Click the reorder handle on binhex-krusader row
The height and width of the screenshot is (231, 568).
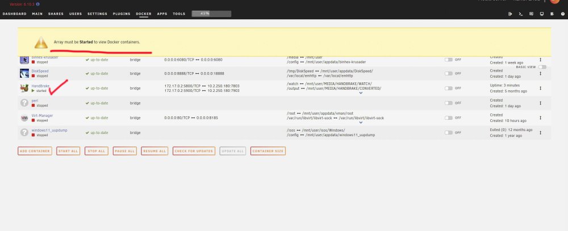(x=540, y=60)
